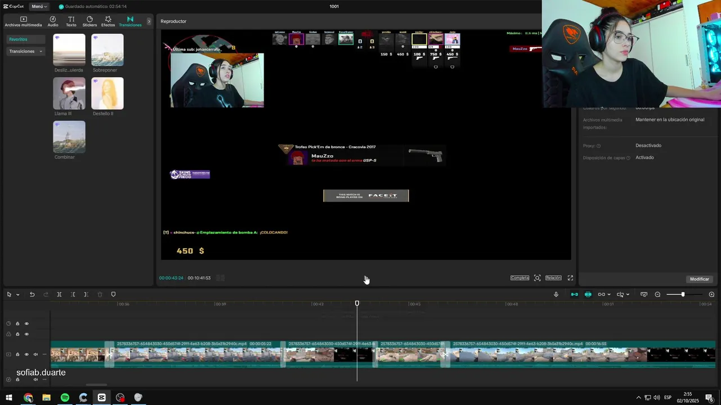Click the Redo arrow icon

46,294
